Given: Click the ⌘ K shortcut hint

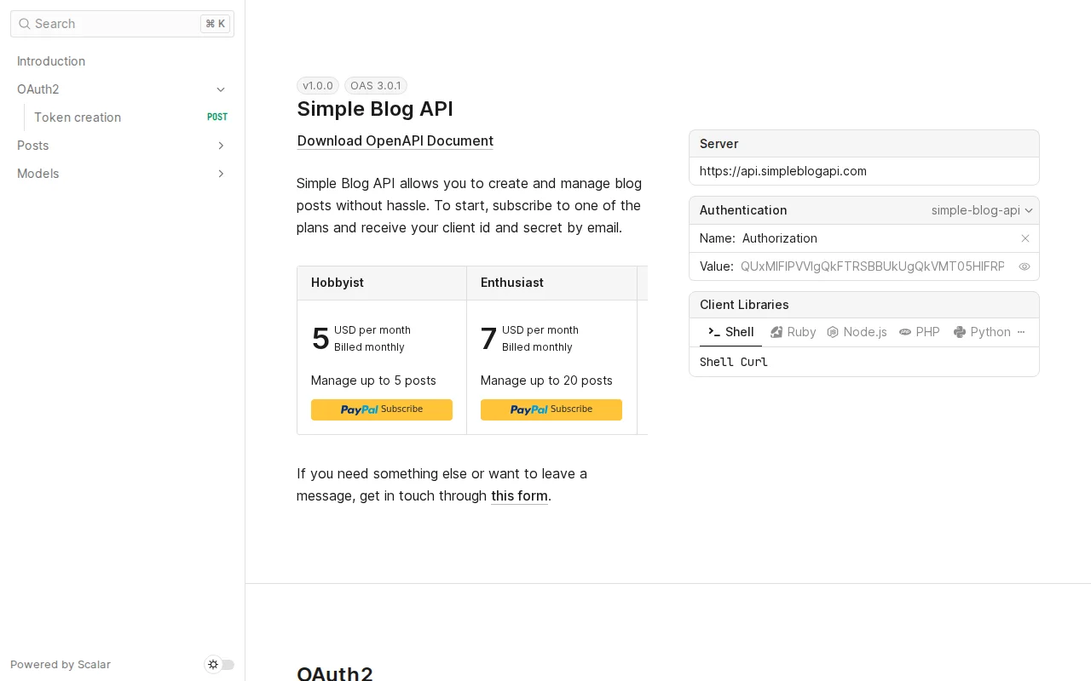Looking at the screenshot, I should [x=216, y=24].
